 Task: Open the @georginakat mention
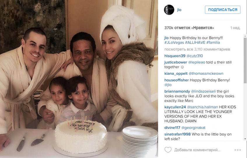tap(193, 128)
